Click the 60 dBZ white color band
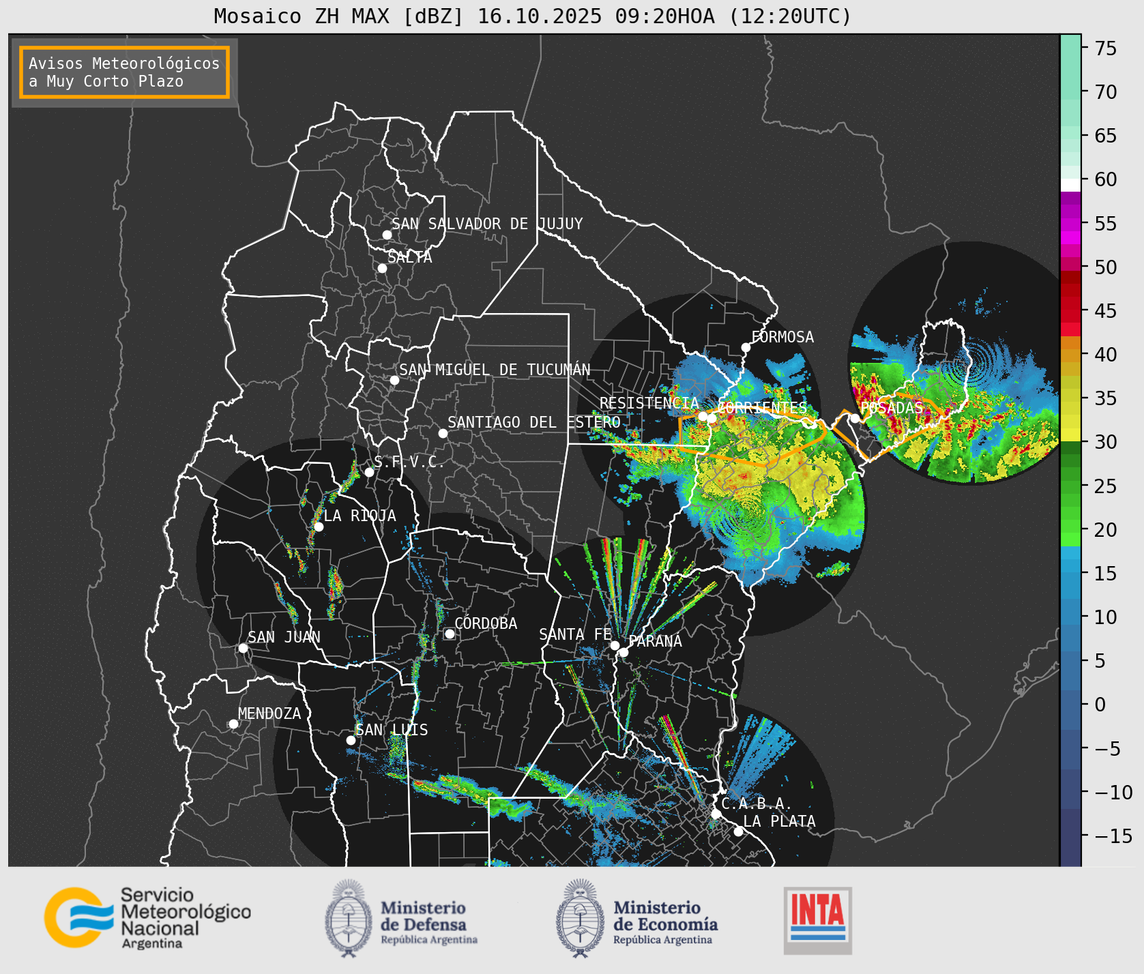Image resolution: width=1144 pixels, height=974 pixels. [x=1070, y=185]
